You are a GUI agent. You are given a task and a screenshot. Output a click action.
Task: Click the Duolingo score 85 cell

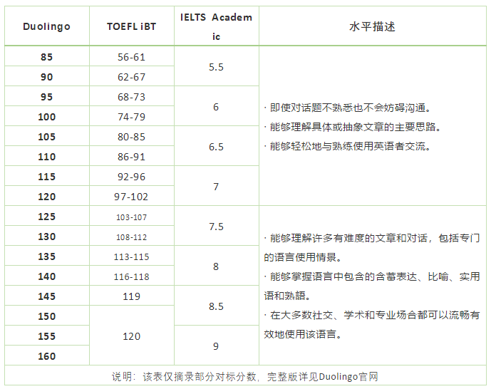47,57
